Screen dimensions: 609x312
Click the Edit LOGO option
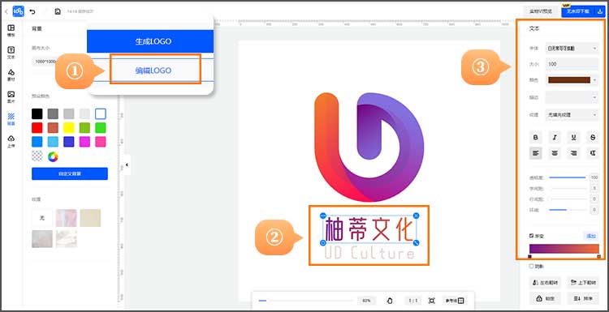[153, 71]
